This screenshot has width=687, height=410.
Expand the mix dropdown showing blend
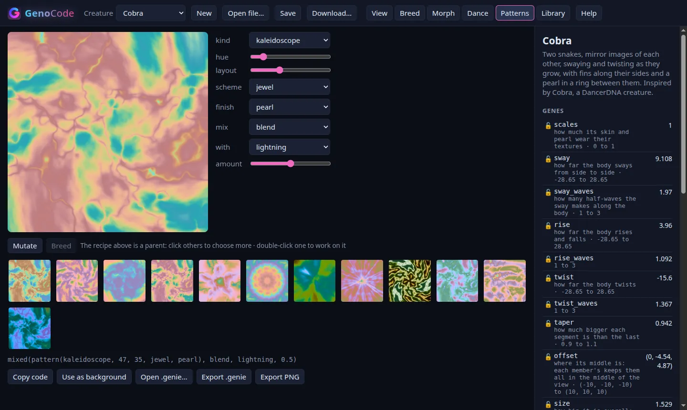(x=290, y=127)
